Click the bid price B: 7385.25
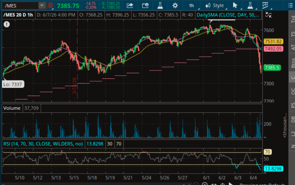This screenshot has height=185, width=295. pos(111,3)
